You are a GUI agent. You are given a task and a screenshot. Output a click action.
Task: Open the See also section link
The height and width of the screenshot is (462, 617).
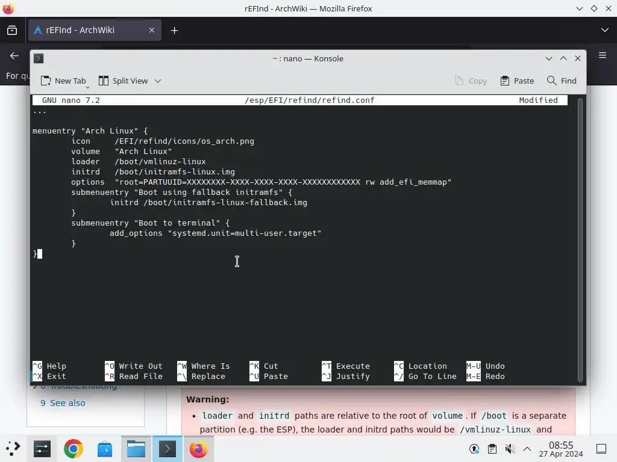pyautogui.click(x=67, y=403)
